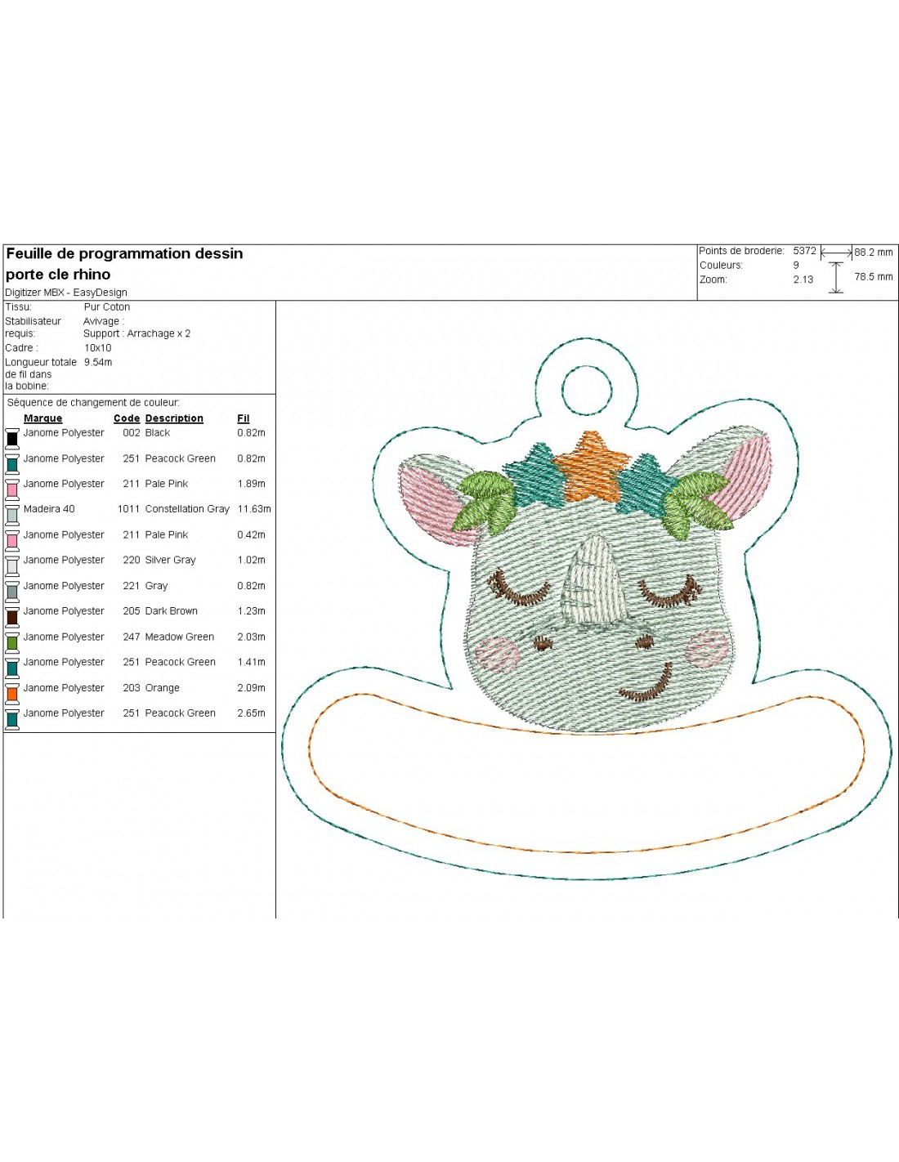Click the hoop size value '10x10'

click(98, 348)
